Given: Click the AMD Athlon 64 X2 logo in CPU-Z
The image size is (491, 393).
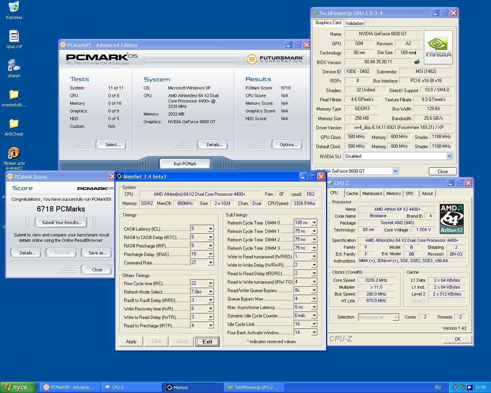Looking at the screenshot, I should point(451,219).
